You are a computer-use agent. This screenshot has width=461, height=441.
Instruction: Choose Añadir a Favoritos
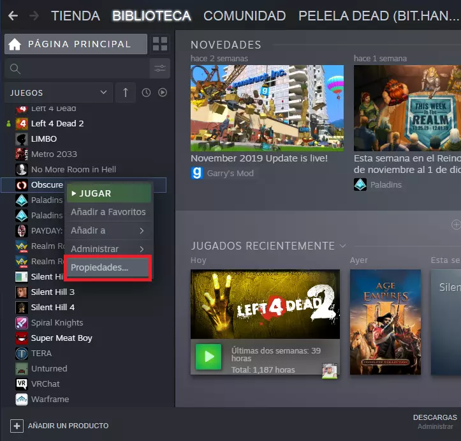tap(108, 212)
